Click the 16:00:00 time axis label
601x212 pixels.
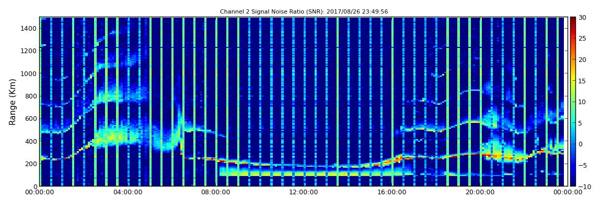392,193
